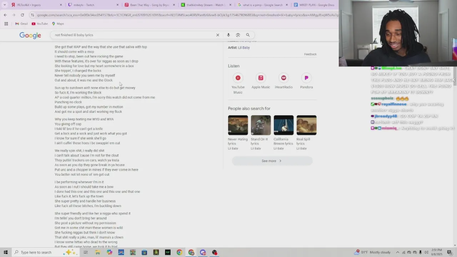Viewport: 457px width, 257px height.
Task: Expand See more related searches
Action: (x=272, y=161)
